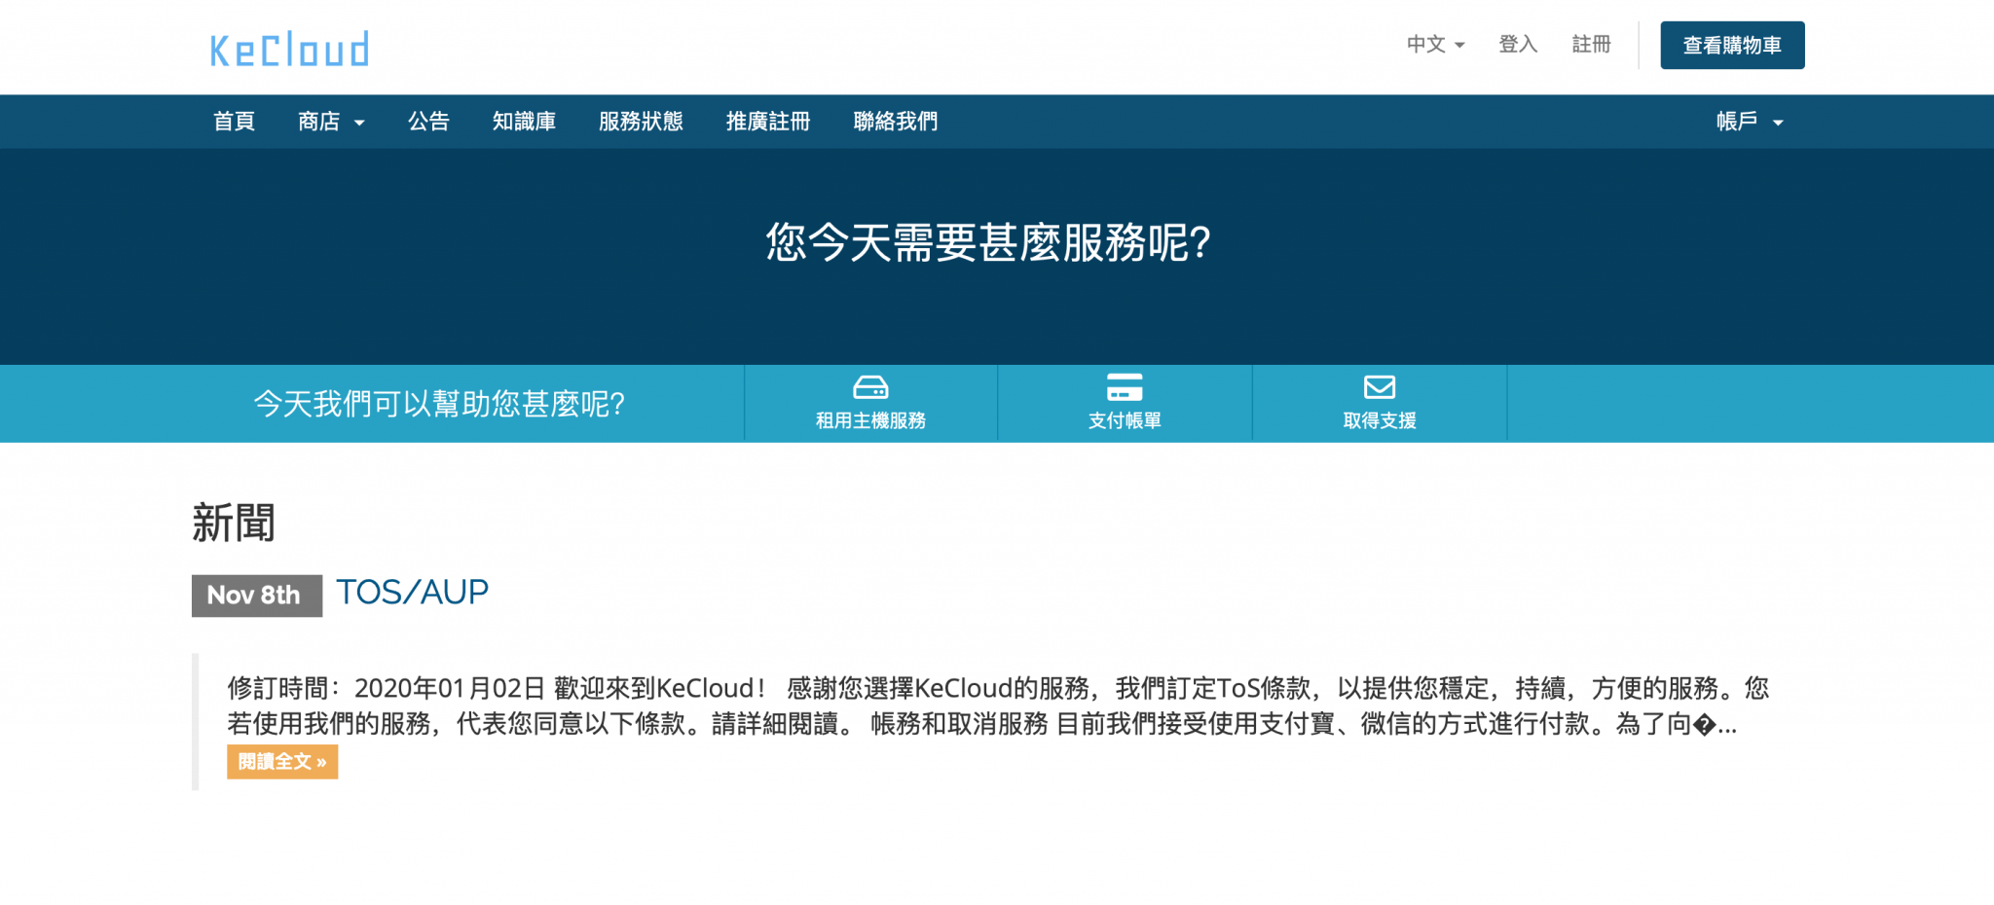Open the 查看購物車 cart button
The image size is (1994, 905).
[1732, 45]
